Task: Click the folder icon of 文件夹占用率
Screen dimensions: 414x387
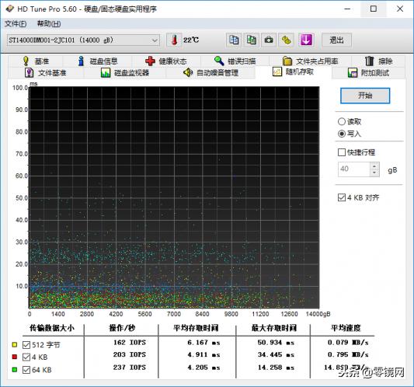Action: pyautogui.click(x=287, y=61)
